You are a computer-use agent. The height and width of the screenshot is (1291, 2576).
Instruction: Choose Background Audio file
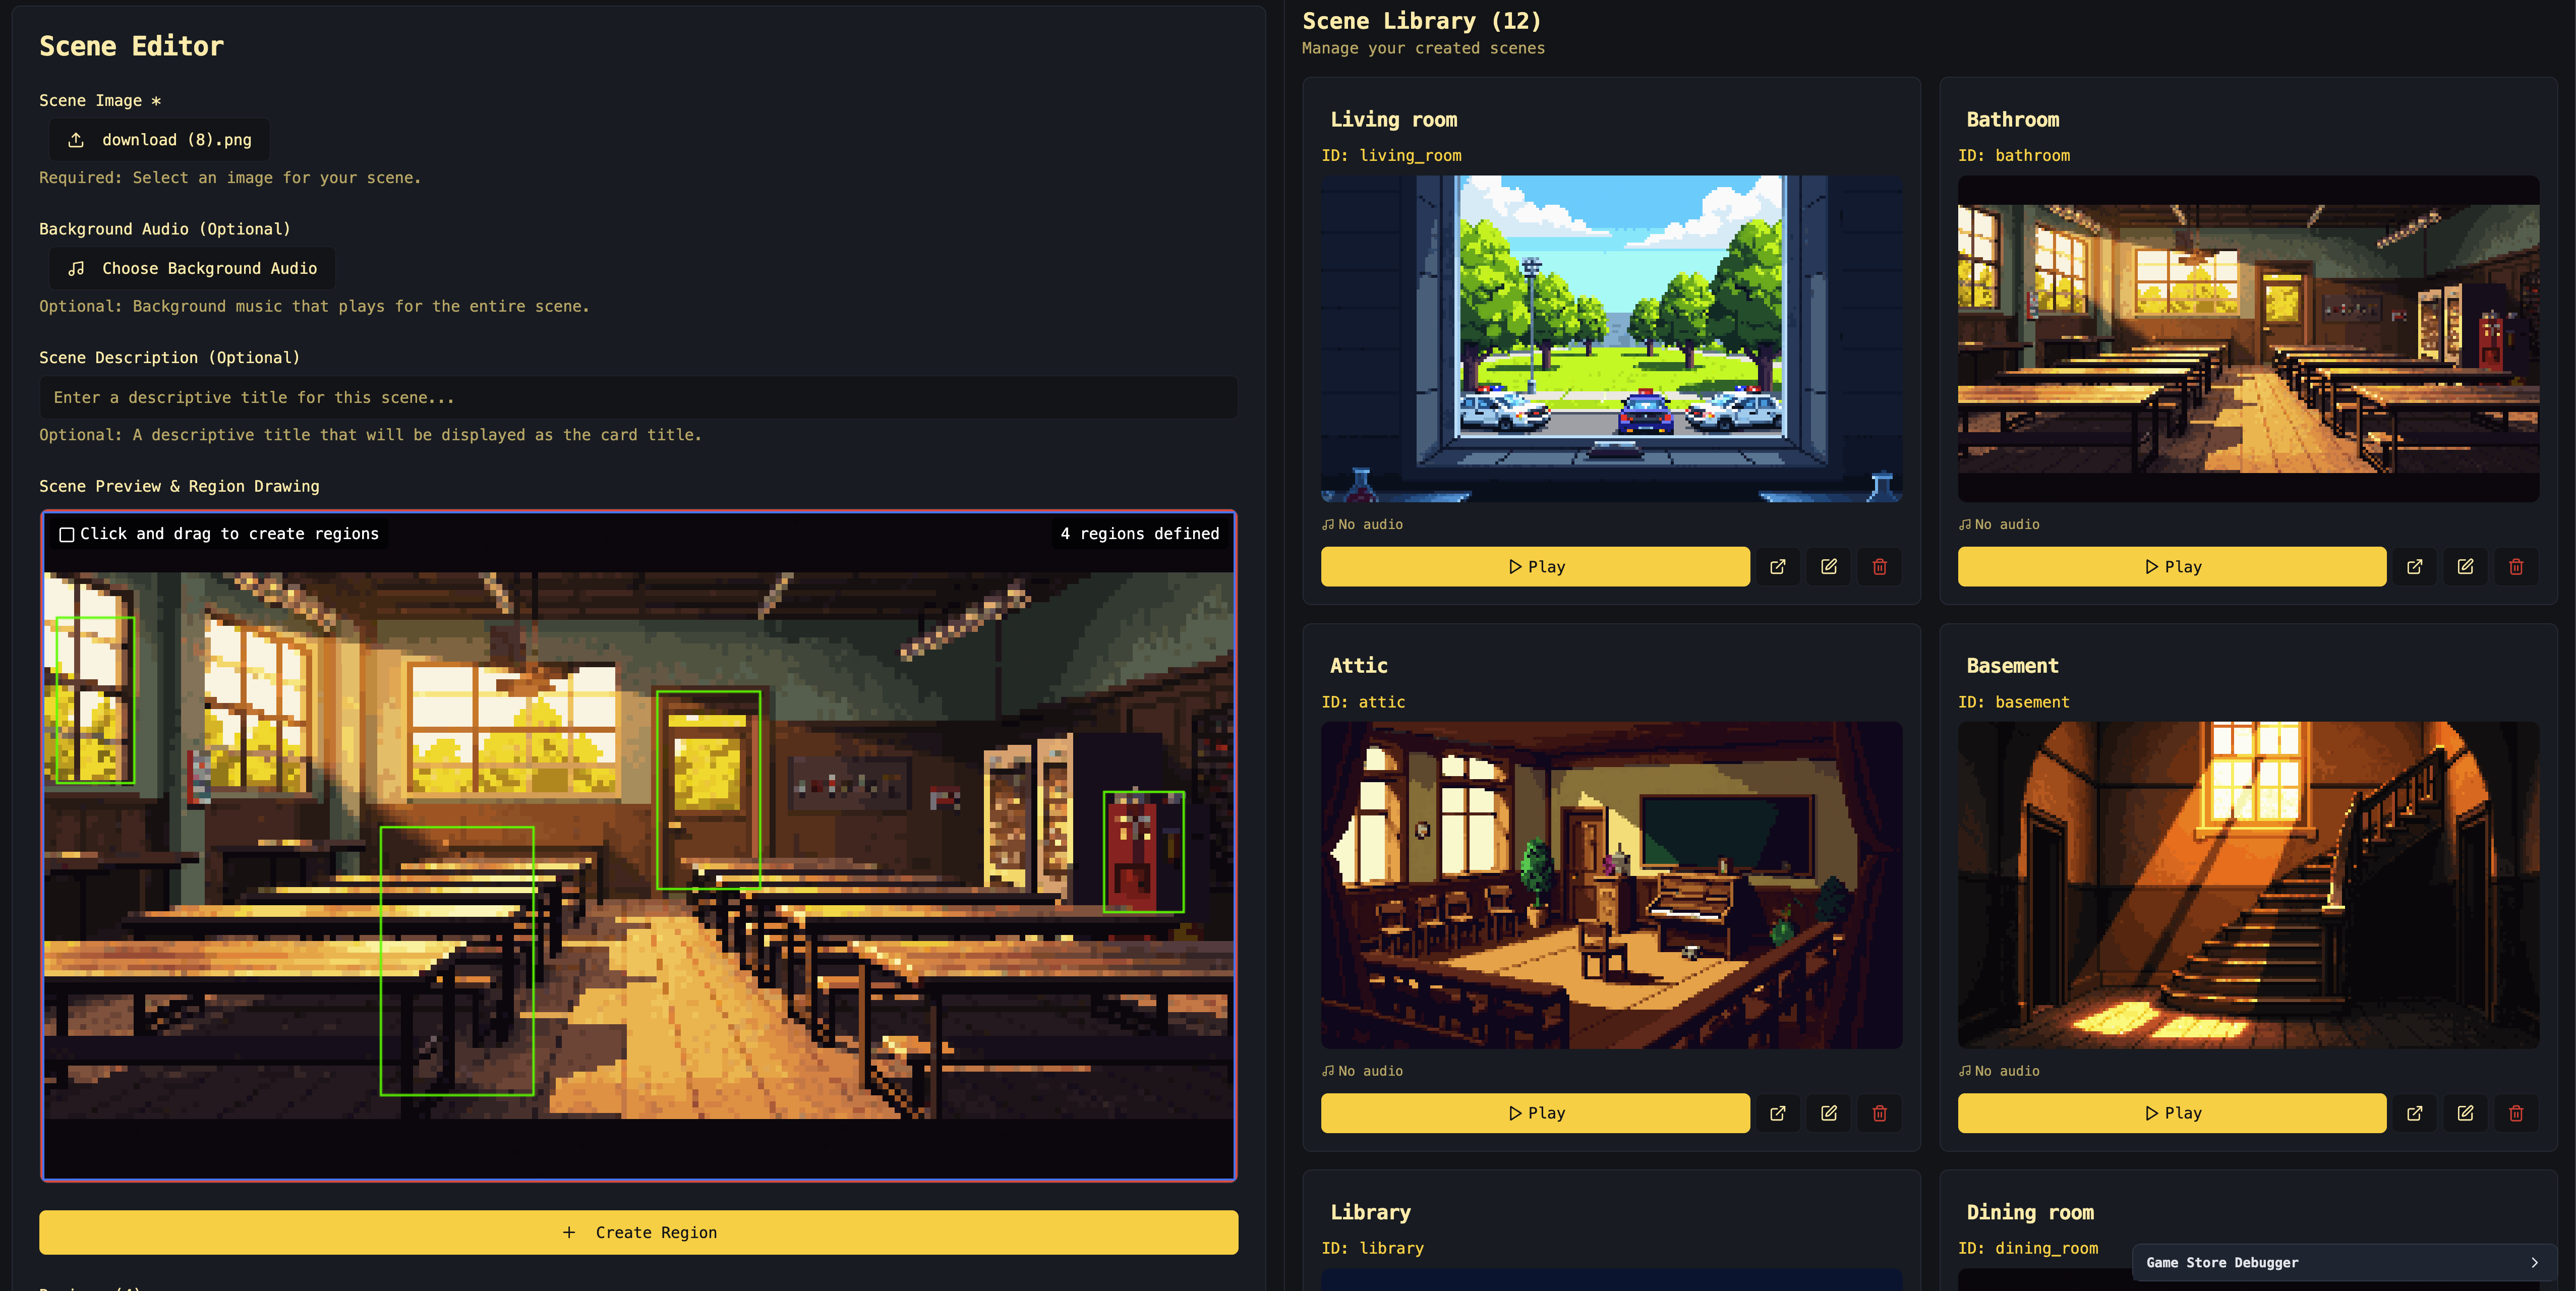pos(192,269)
